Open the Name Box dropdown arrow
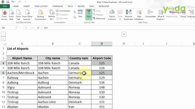 [x=16, y=28]
